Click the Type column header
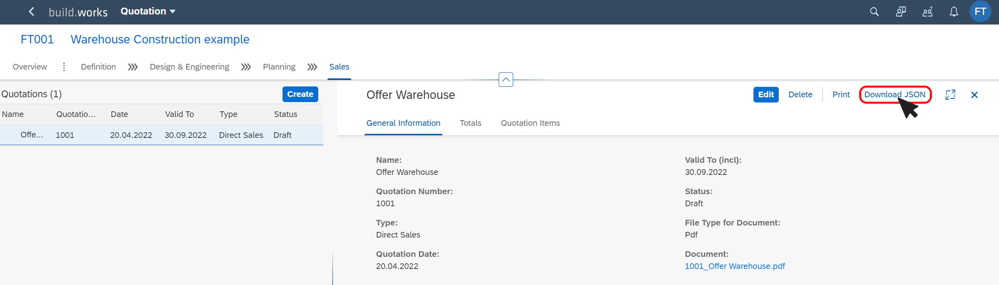 point(229,114)
